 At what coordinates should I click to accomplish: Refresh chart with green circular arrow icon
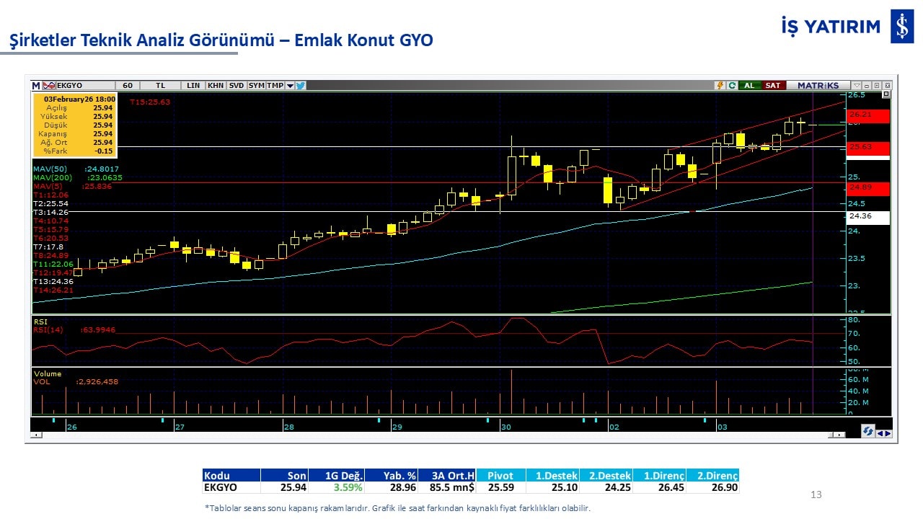tap(732, 85)
